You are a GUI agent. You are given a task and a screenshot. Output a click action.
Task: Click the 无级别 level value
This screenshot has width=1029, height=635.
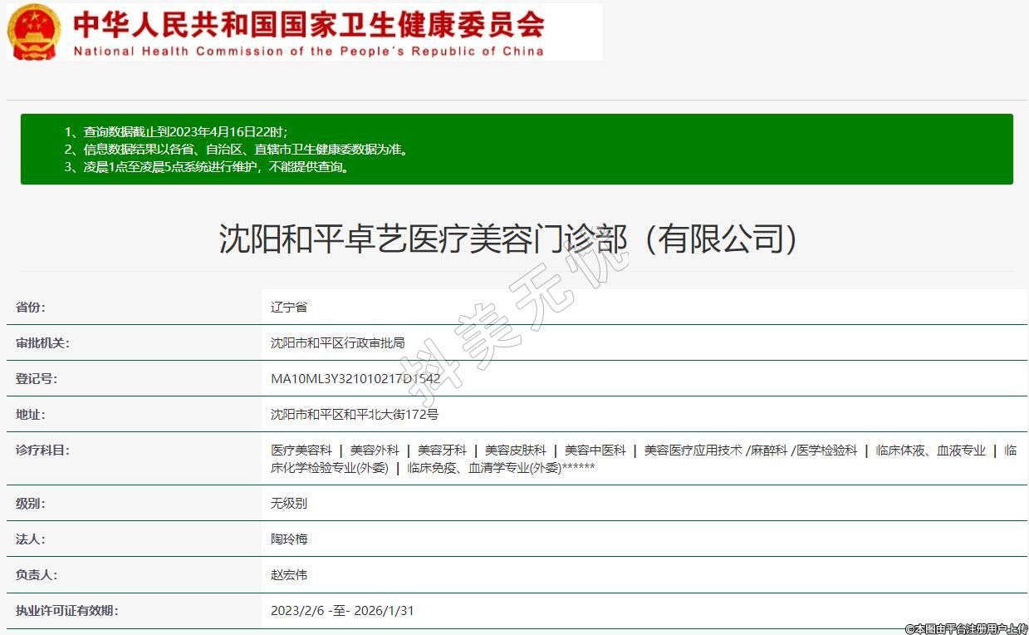point(289,503)
